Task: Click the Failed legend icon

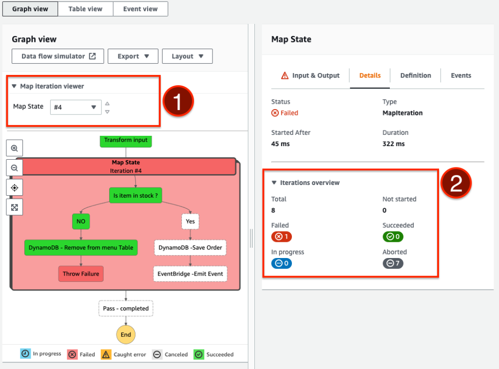Action: (72, 354)
